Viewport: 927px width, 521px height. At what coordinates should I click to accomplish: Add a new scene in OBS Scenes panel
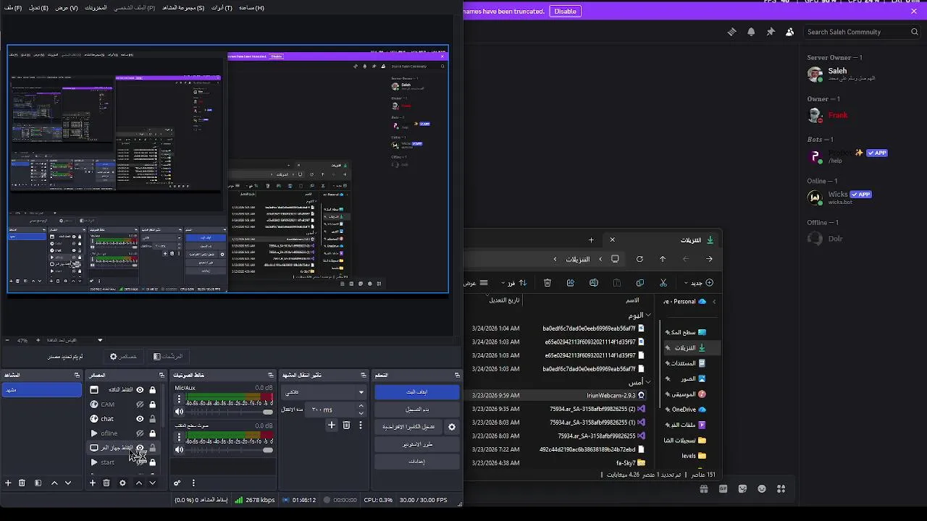click(x=8, y=483)
